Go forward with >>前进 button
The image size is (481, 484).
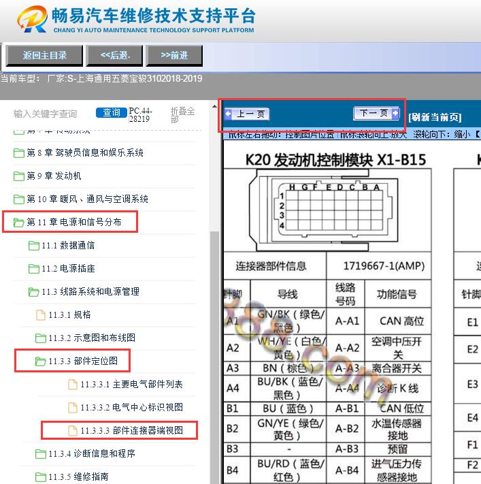(174, 56)
